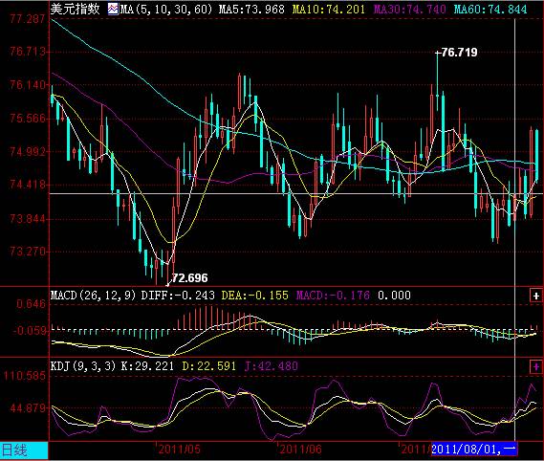The height and width of the screenshot is (461, 544).
Task: Select the 日线 period tab
Action: coord(24,450)
